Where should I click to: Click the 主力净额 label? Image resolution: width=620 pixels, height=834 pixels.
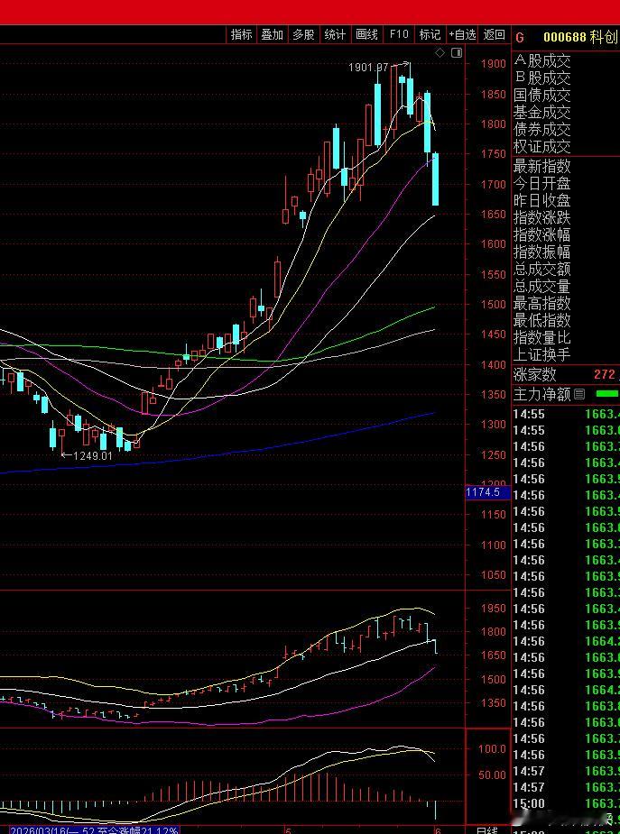541,394
